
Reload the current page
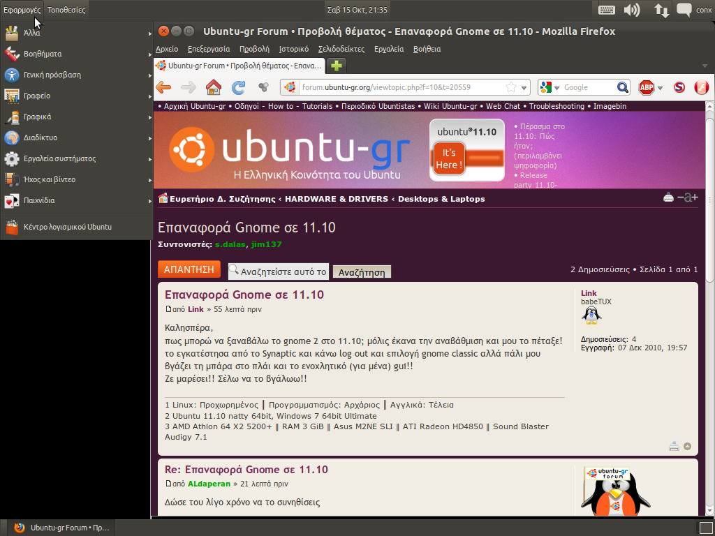click(239, 87)
